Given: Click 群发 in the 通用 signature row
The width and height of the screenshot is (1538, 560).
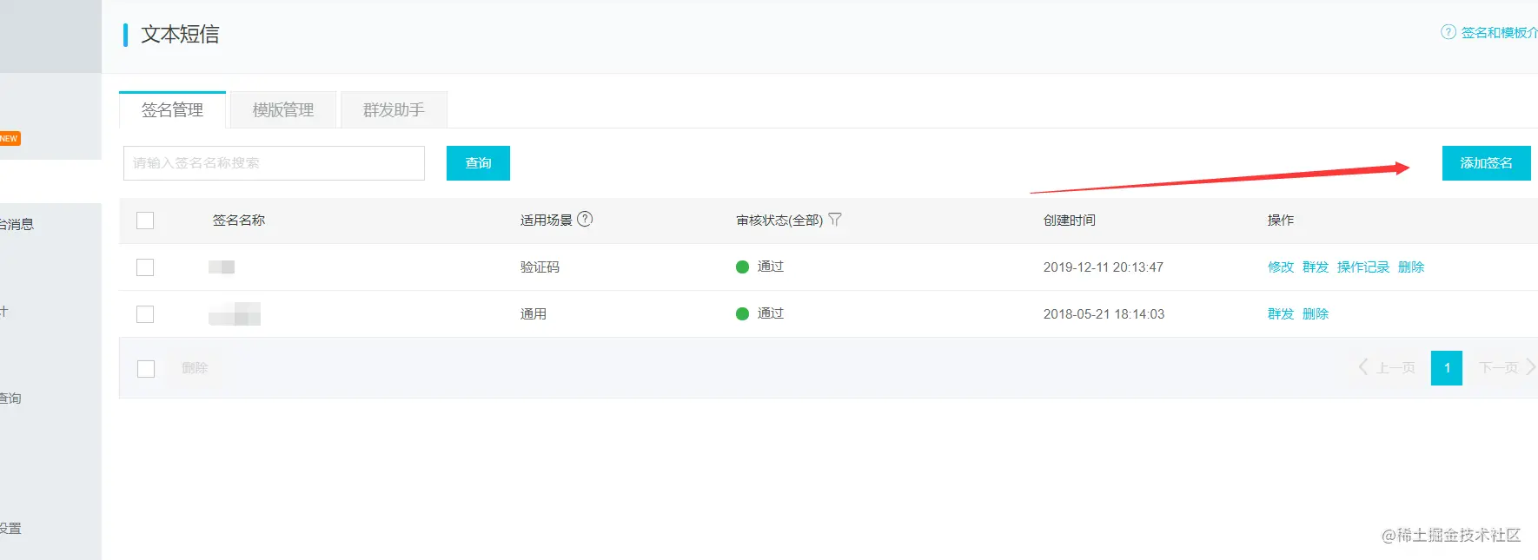Looking at the screenshot, I should pos(1280,314).
